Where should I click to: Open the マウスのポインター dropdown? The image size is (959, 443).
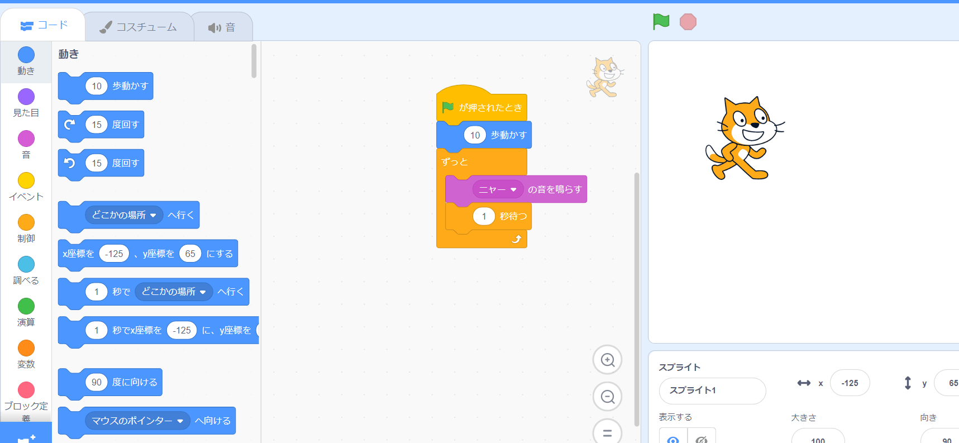point(137,421)
